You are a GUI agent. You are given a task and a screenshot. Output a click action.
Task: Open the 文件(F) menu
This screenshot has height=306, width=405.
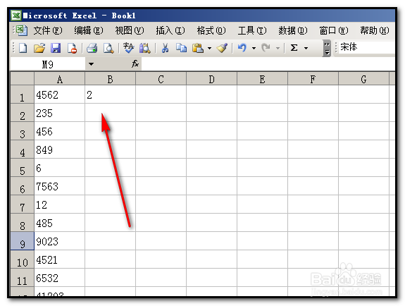click(x=48, y=30)
